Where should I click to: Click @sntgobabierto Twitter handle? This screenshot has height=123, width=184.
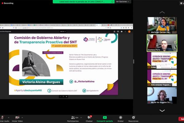93,91
